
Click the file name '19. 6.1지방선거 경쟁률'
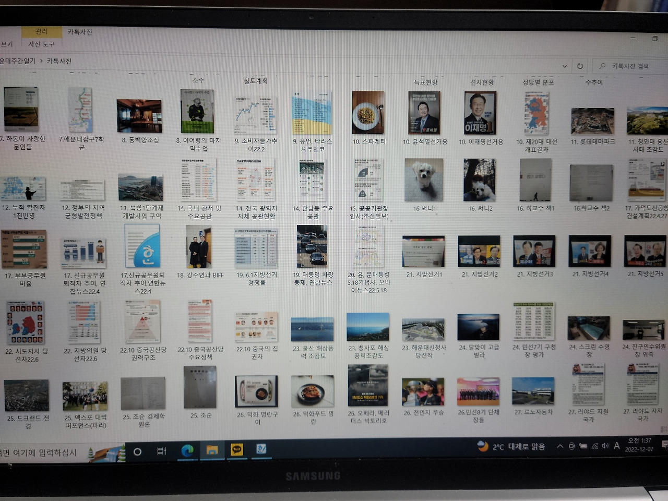point(256,278)
